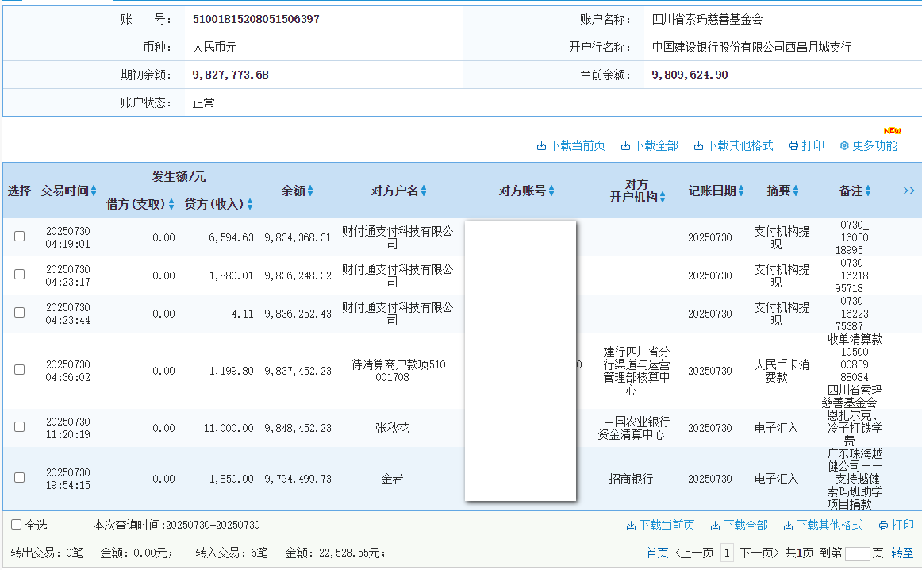Sort by 摘要 arrow icon

tap(796, 191)
